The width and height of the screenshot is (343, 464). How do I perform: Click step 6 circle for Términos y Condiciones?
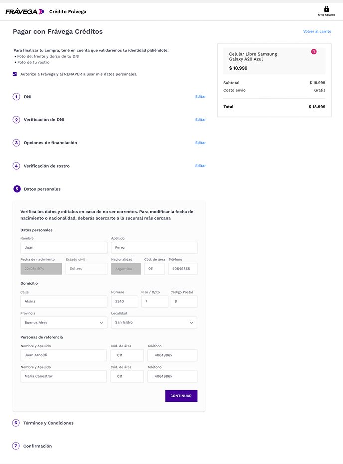point(16,423)
